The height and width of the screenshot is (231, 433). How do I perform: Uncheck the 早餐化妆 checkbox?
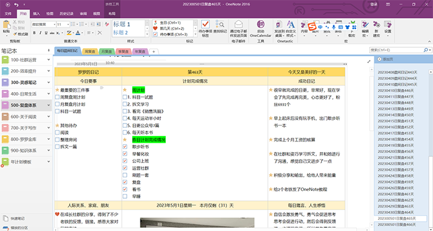(x=125, y=154)
